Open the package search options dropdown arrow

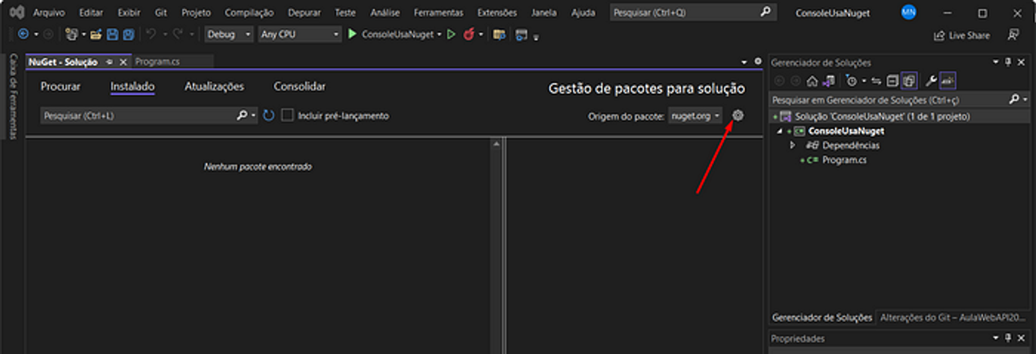point(253,115)
